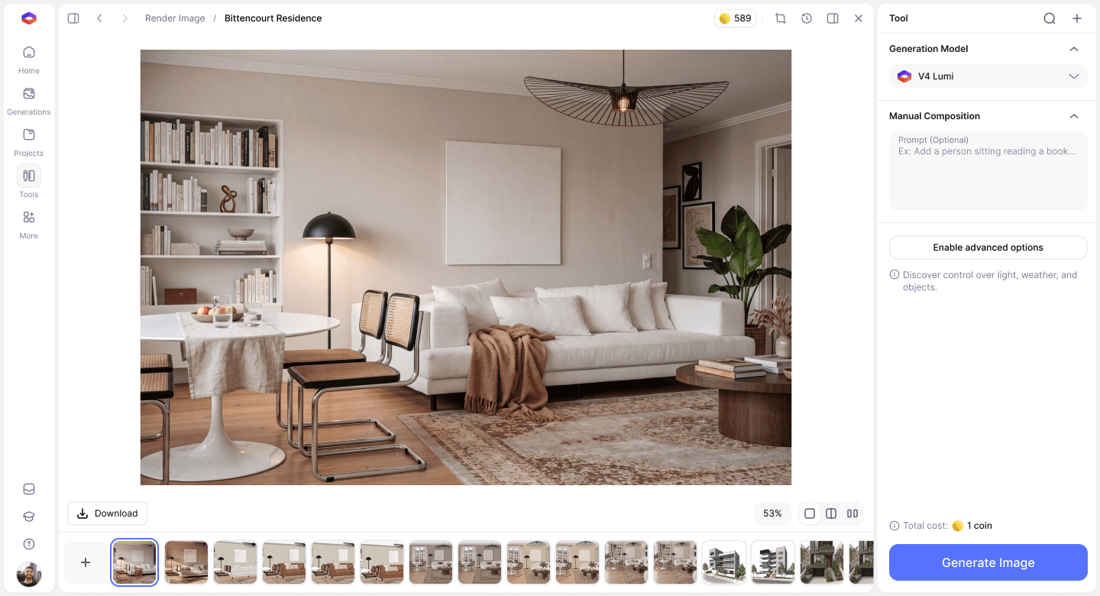Search tools with the magnifier icon
Image resolution: width=1100 pixels, height=596 pixels.
(1050, 18)
